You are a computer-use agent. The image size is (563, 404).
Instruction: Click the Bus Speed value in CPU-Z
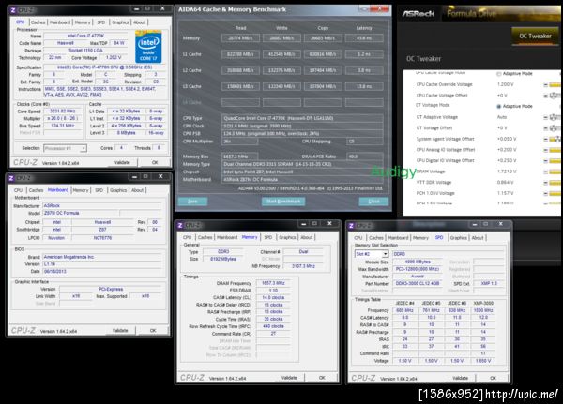click(x=62, y=126)
